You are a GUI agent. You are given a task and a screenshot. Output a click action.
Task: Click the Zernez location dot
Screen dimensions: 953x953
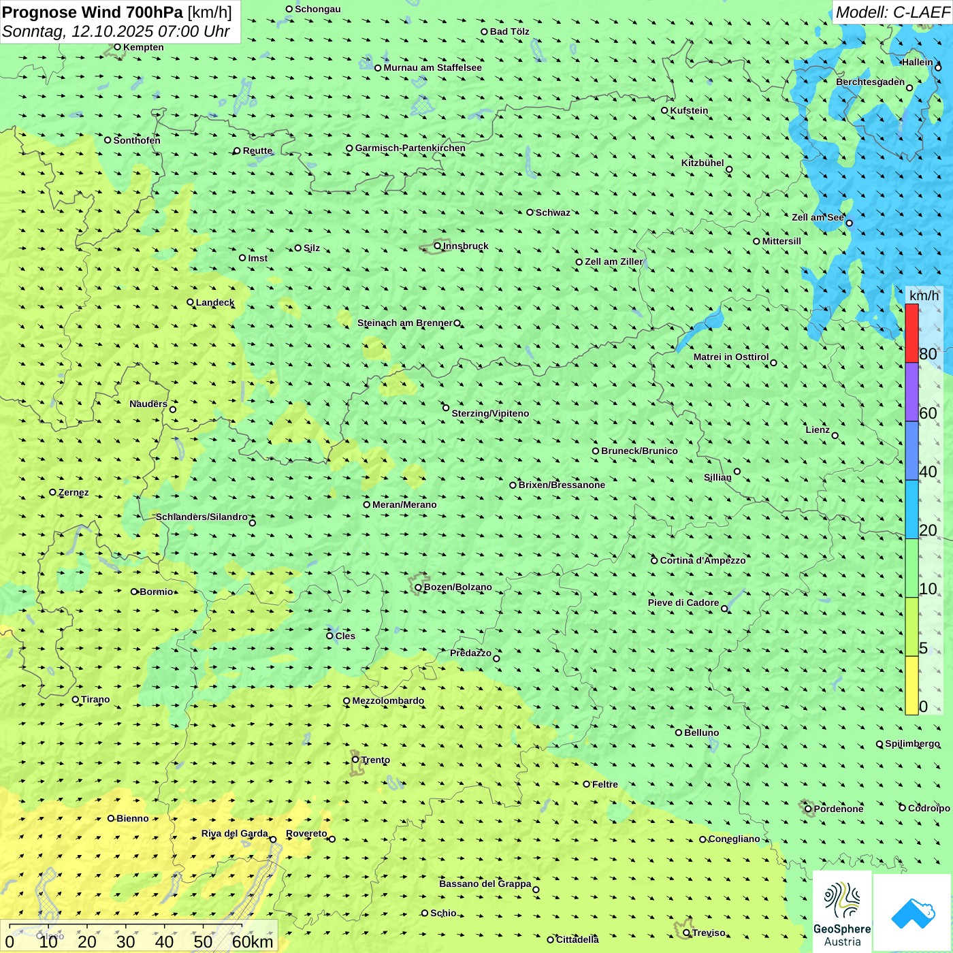click(52, 492)
